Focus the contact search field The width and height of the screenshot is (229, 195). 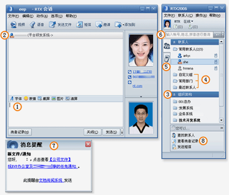click(189, 35)
